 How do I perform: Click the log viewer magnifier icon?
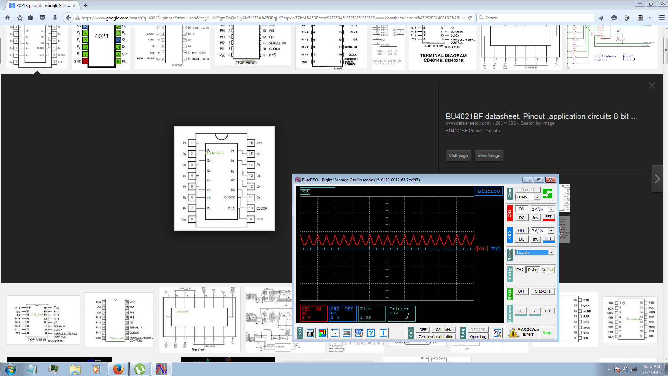click(497, 333)
